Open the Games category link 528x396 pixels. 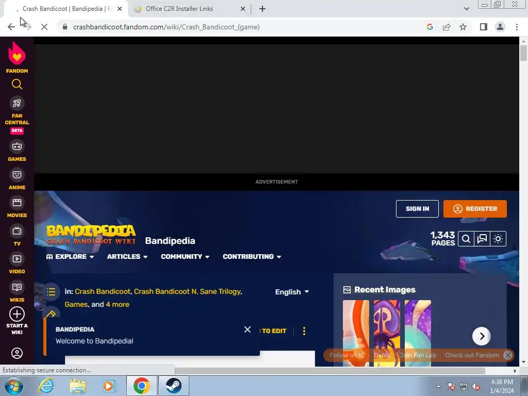tap(76, 304)
